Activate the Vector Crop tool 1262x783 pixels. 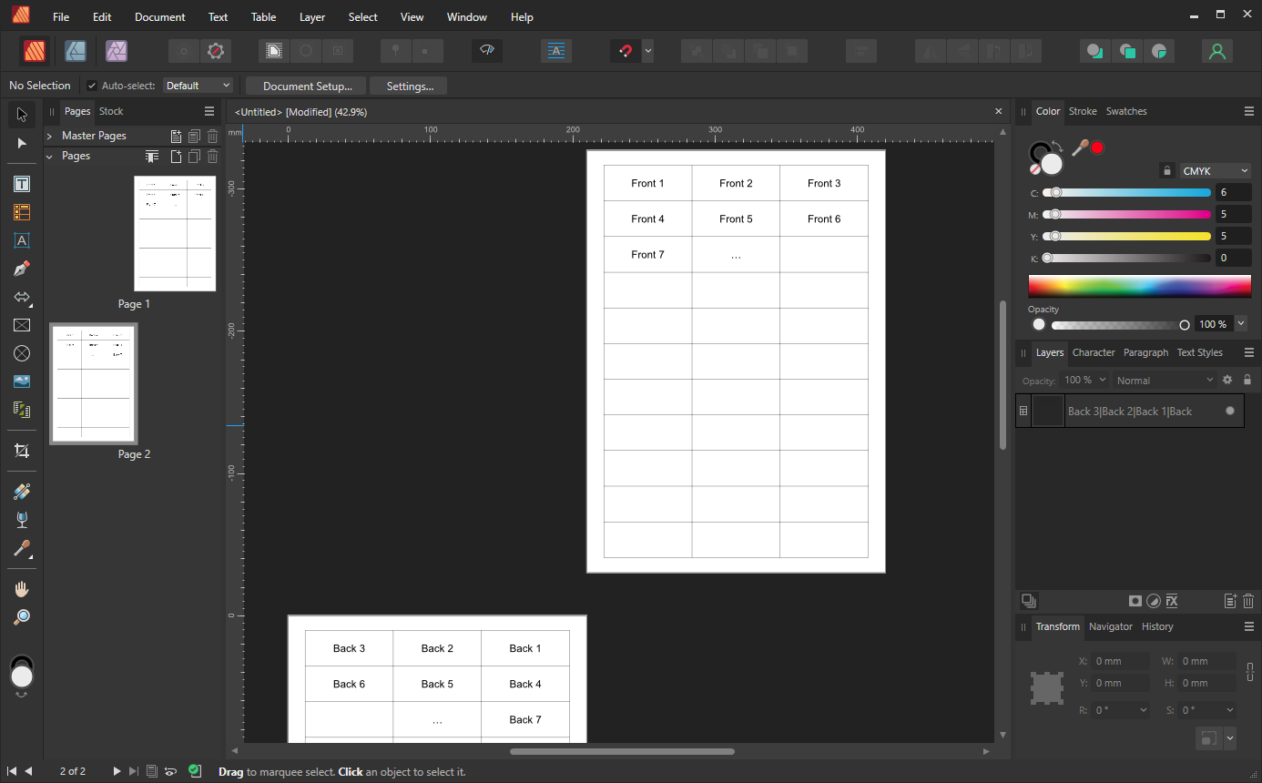(x=22, y=451)
